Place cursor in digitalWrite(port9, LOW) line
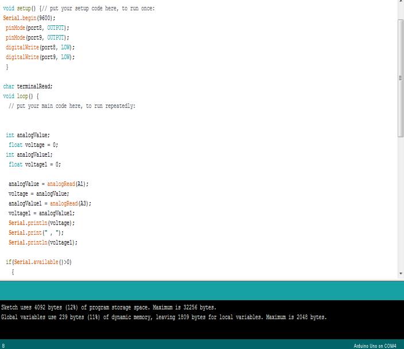The image size is (404, 349). 40,57
